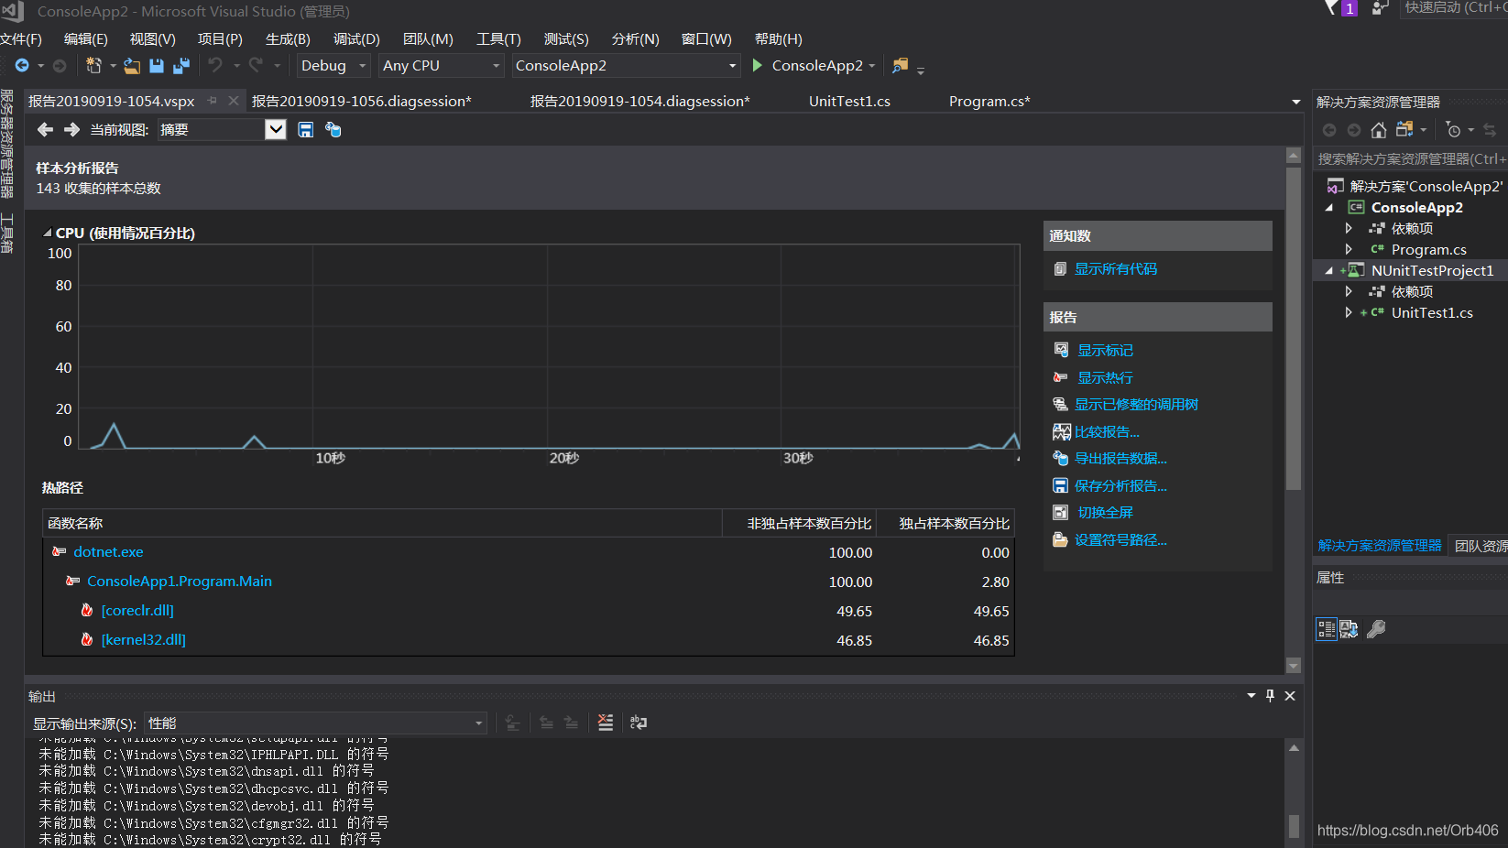Close the 报告20190919-1054.vspx tab

pos(234,101)
